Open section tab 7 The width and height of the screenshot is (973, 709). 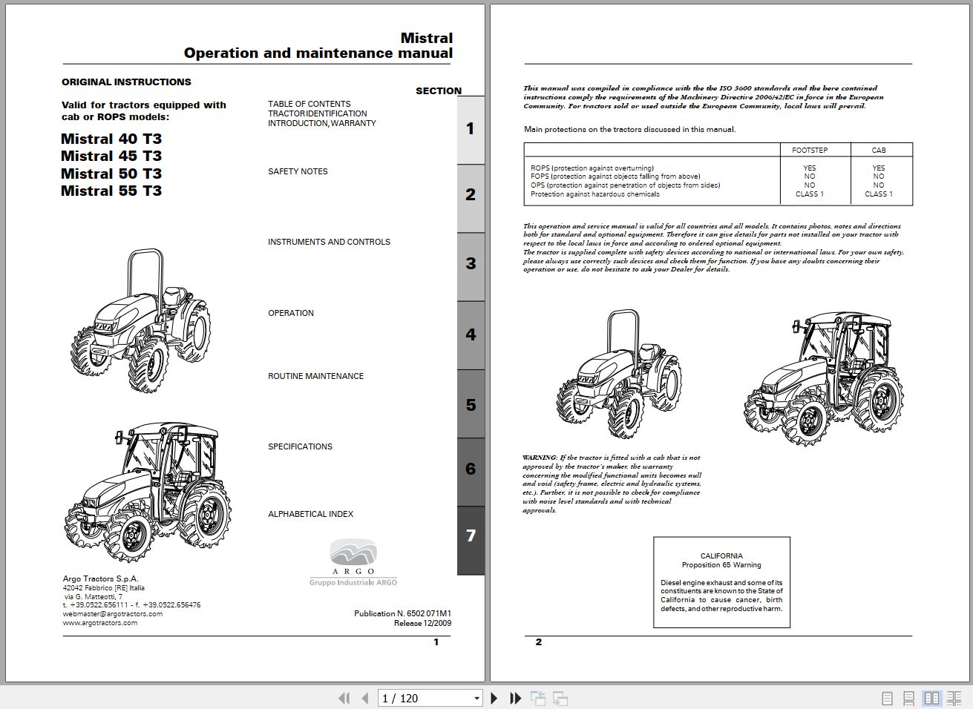click(471, 540)
